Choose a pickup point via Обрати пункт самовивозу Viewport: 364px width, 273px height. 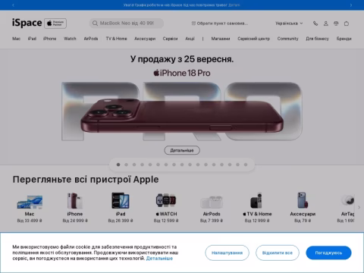220,24
